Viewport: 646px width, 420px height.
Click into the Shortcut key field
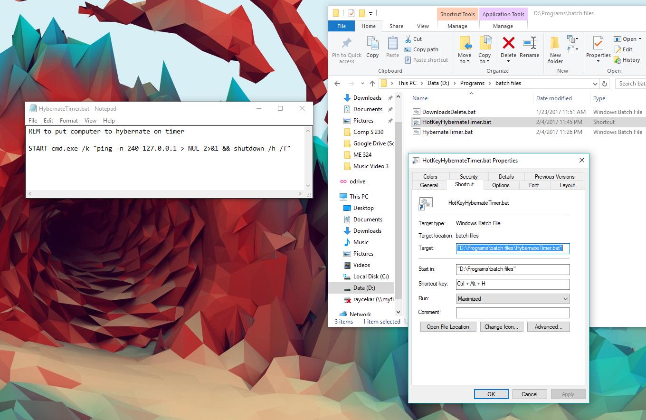click(x=512, y=284)
